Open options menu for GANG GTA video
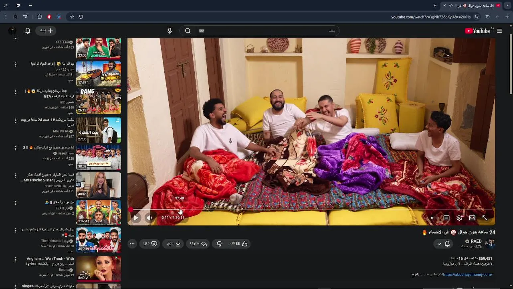The image size is (513, 289). [x=16, y=92]
